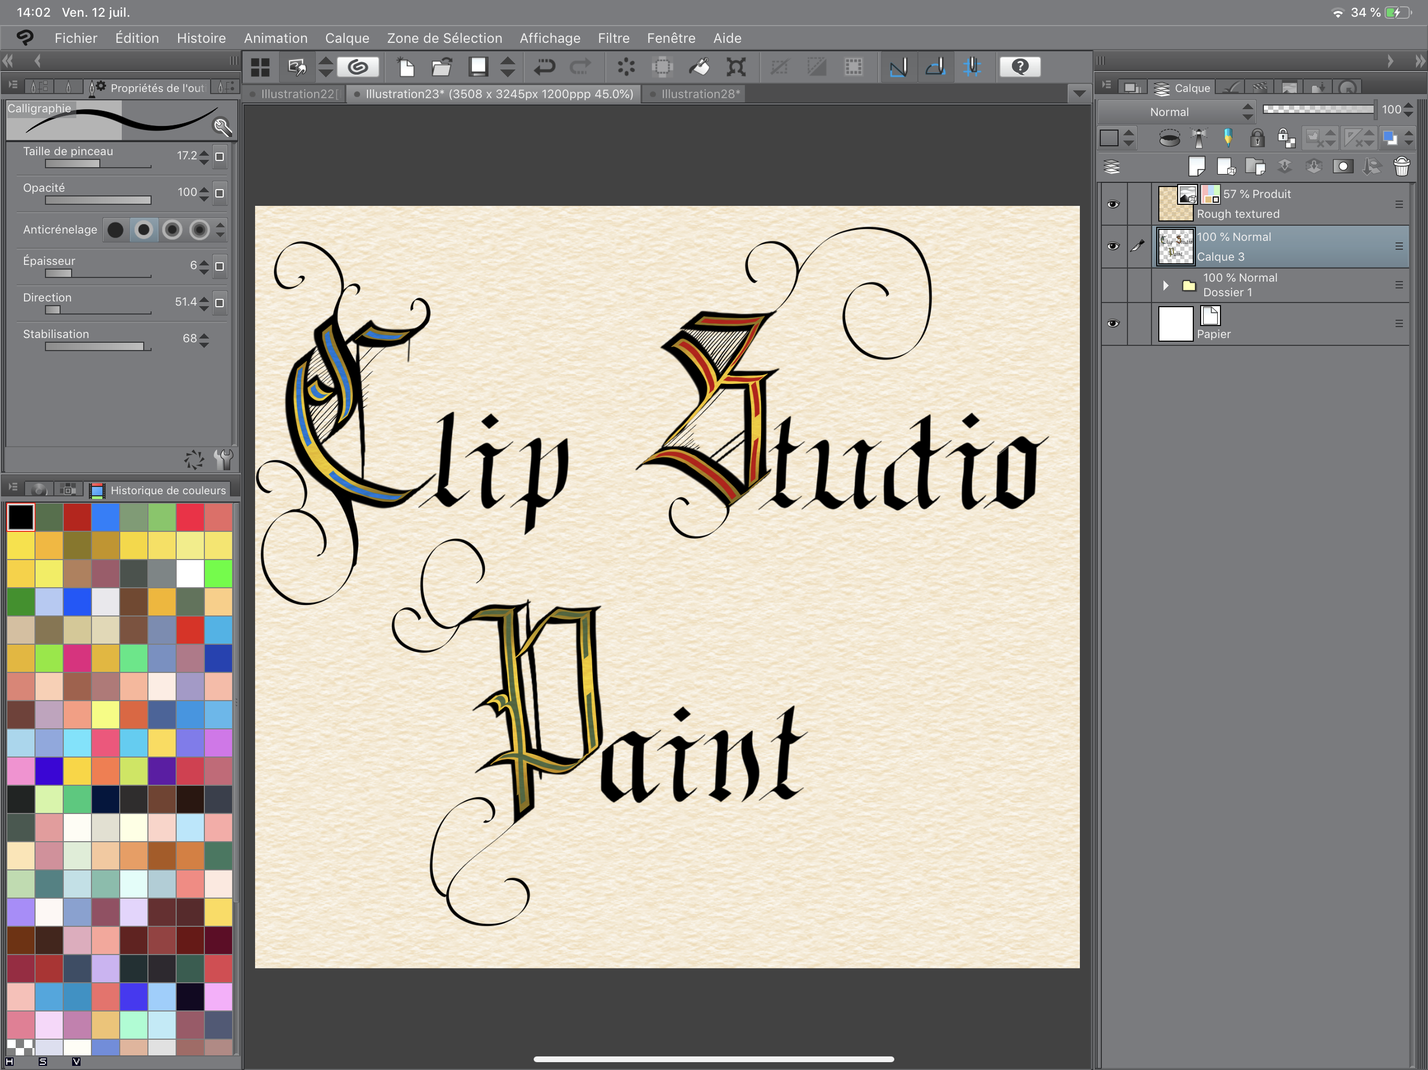Open the help question mark button
Image resolution: width=1428 pixels, height=1070 pixels.
point(1020,66)
